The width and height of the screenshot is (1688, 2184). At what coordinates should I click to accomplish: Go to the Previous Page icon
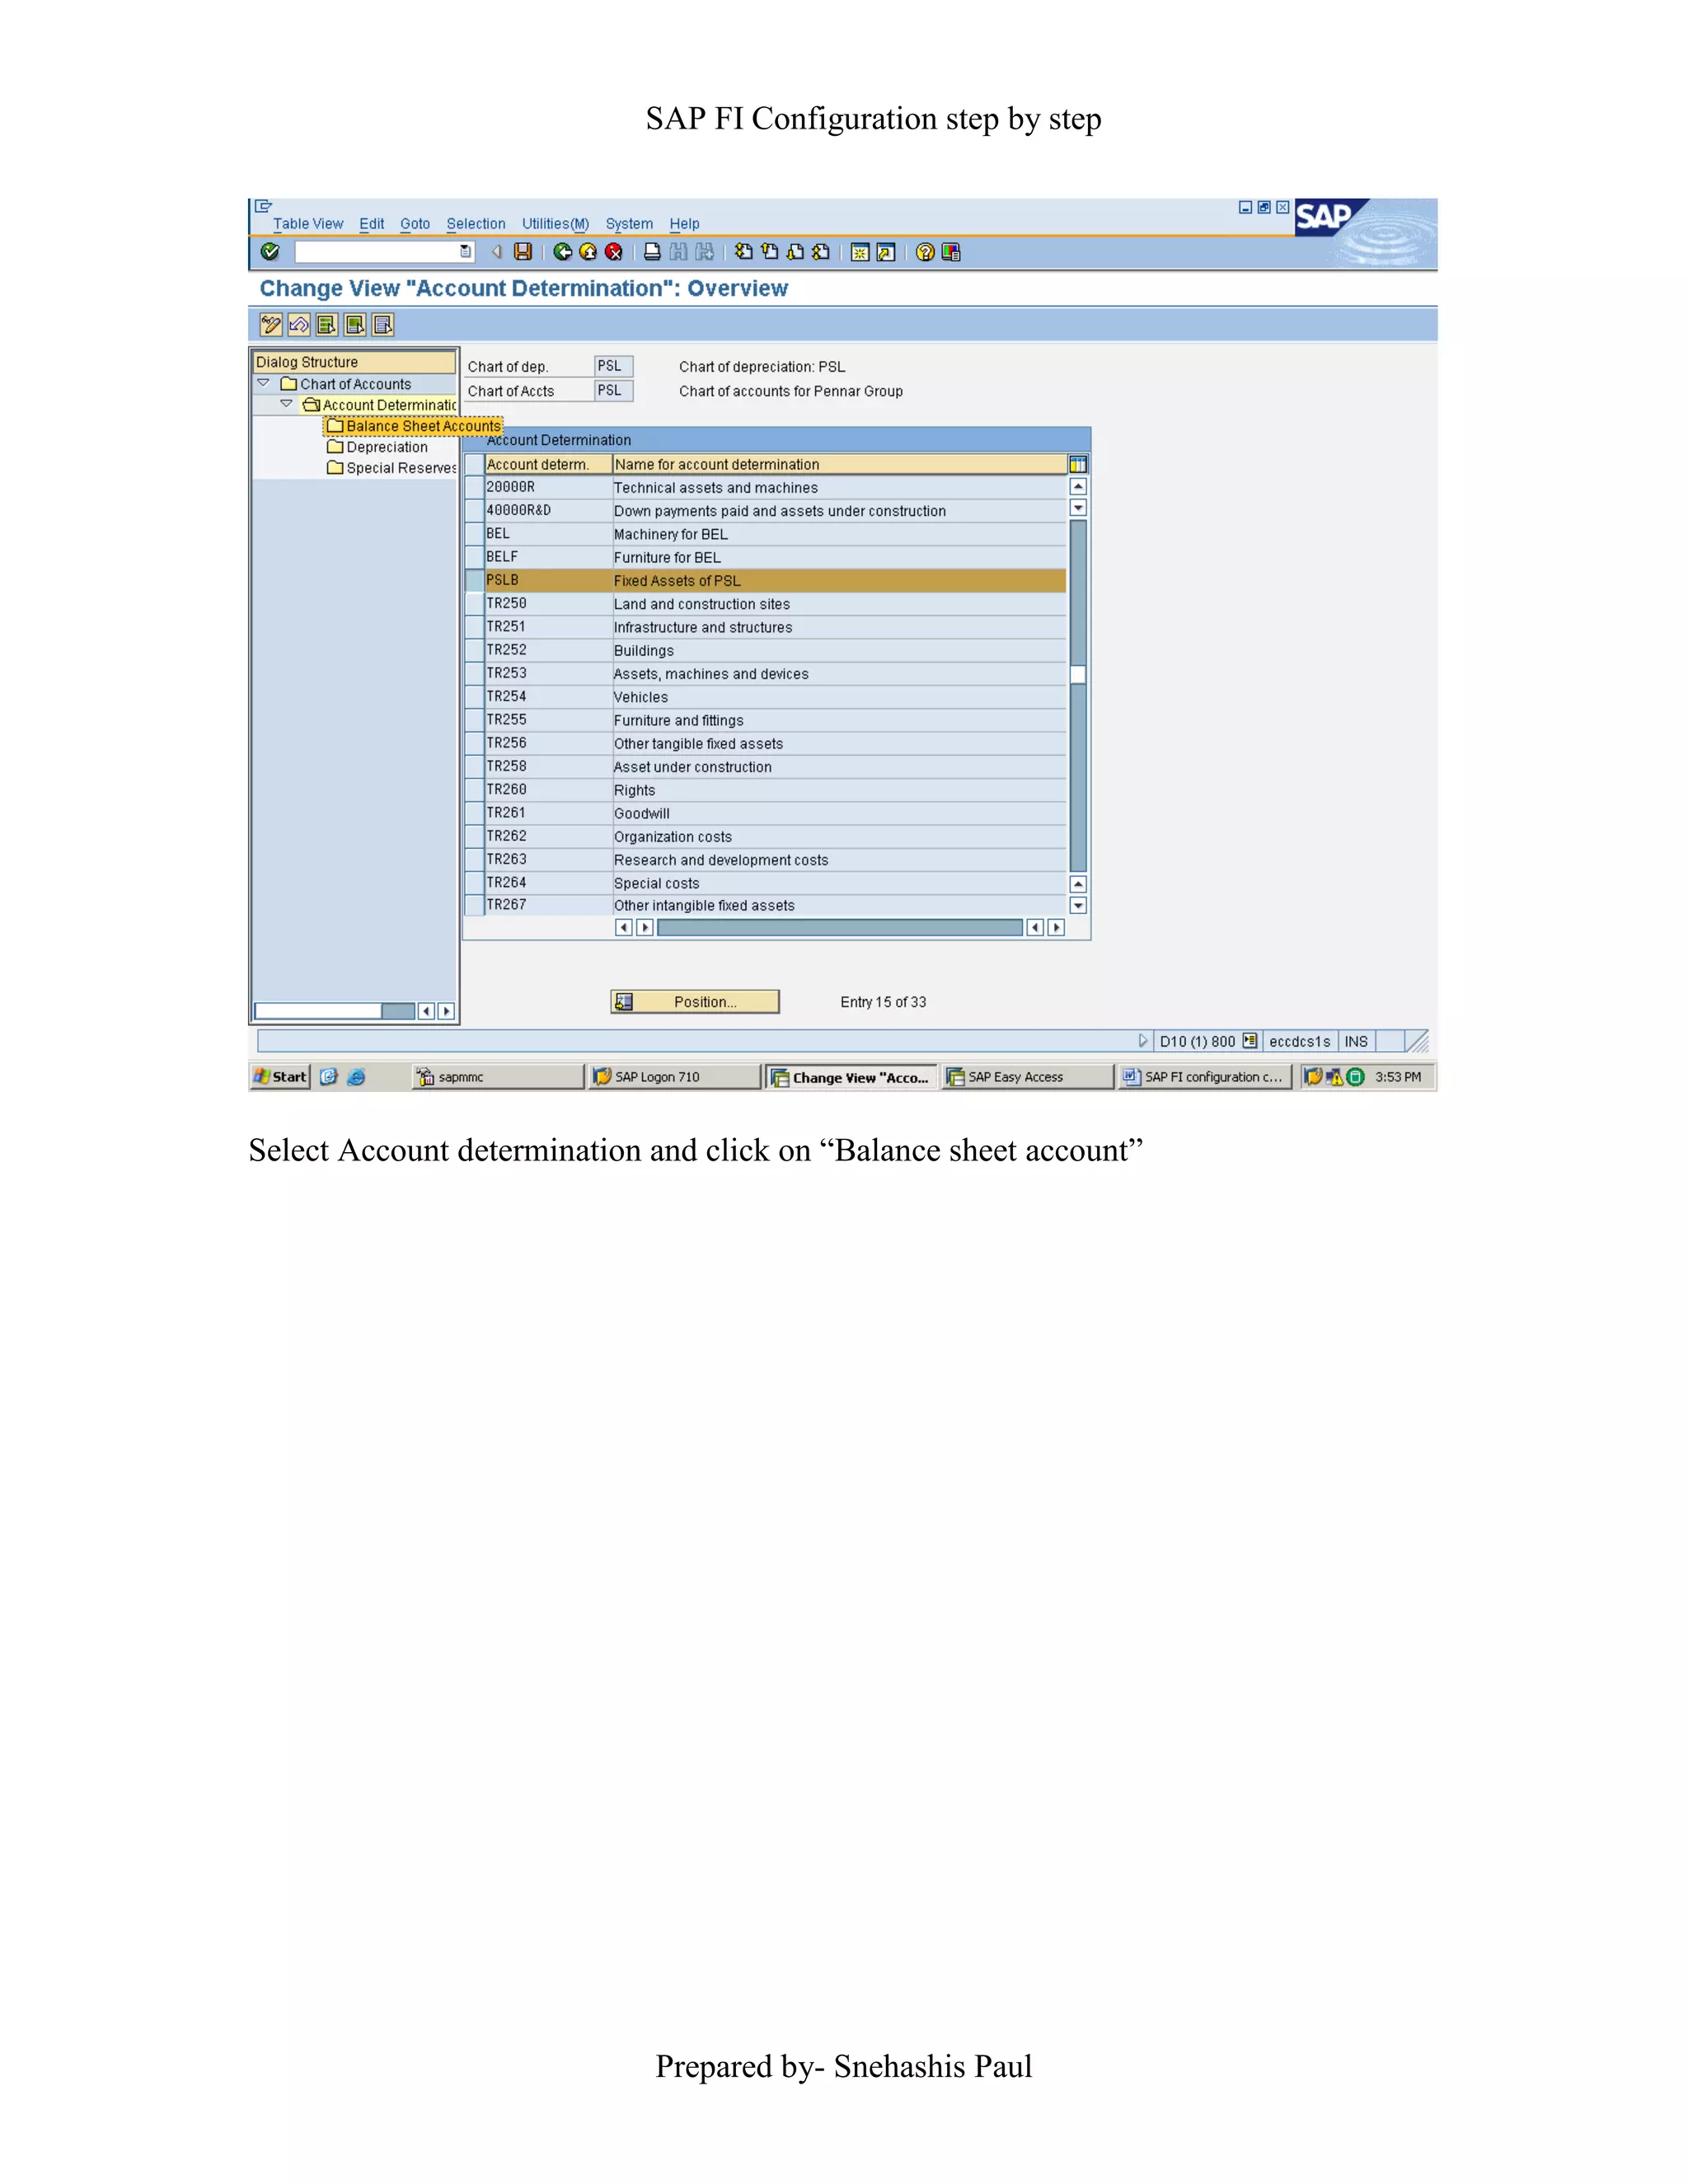[x=769, y=252]
